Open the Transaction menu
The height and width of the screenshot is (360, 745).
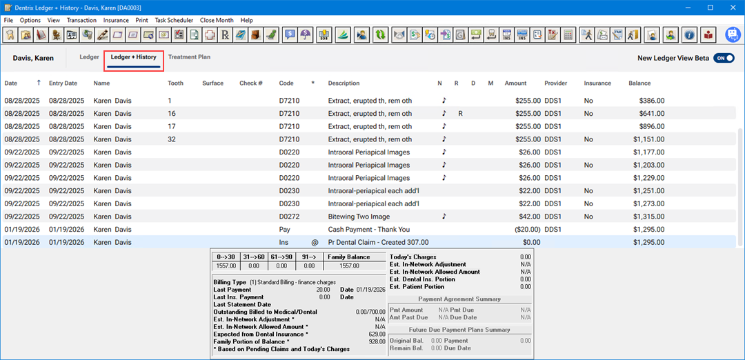[81, 21]
